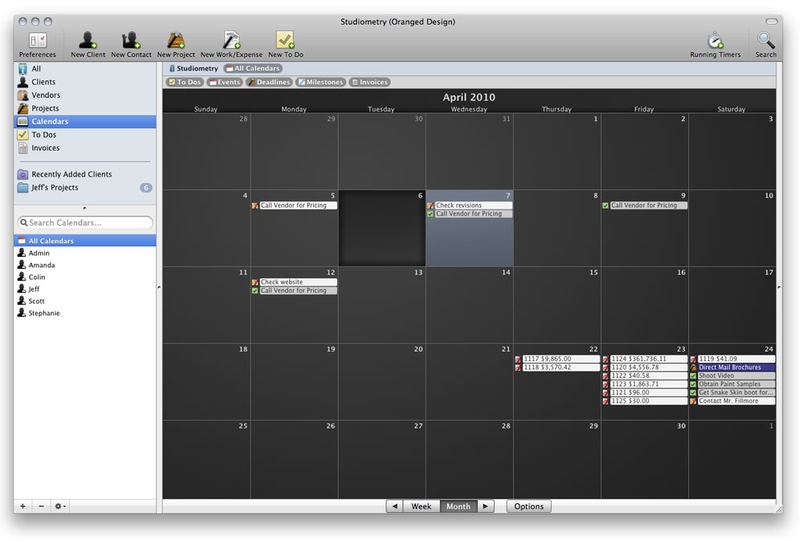Toggle the Events calendar filter
Screen dimensions: 803x541
[225, 82]
